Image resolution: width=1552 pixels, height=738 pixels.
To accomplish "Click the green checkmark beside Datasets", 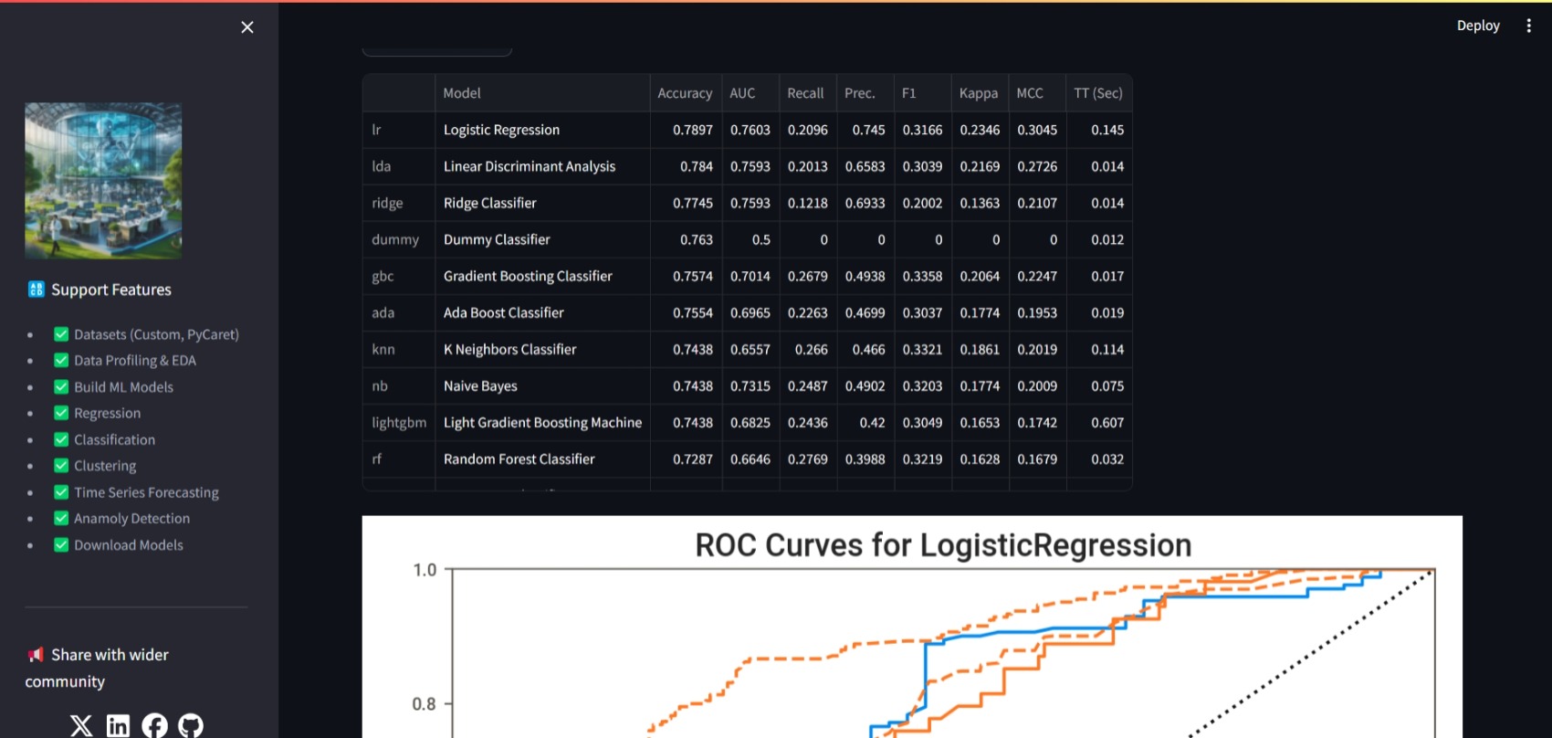I will click(61, 334).
